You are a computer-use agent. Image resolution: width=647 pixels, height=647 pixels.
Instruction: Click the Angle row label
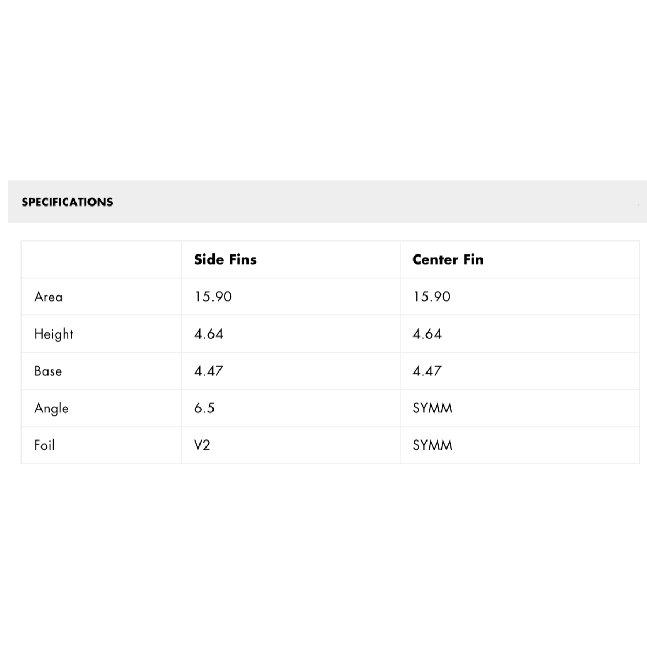pyautogui.click(x=51, y=409)
